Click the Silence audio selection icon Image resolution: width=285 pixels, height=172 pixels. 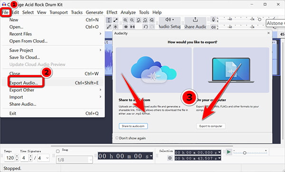point(133,27)
